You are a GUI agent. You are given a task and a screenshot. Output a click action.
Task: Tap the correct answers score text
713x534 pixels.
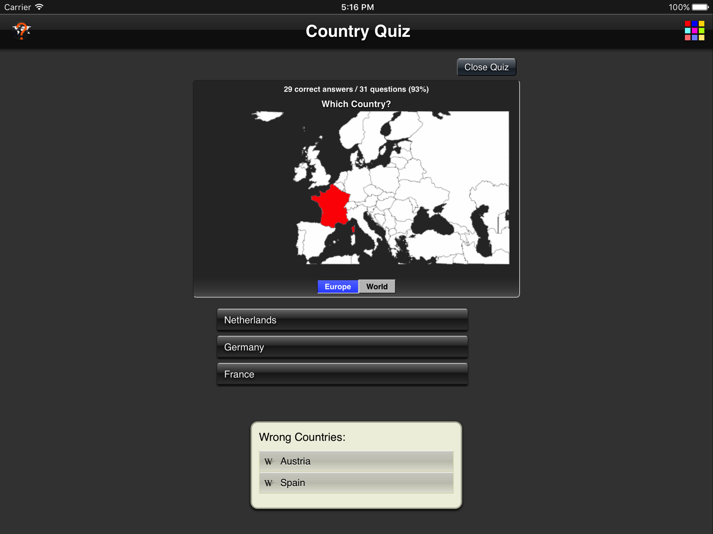(356, 89)
